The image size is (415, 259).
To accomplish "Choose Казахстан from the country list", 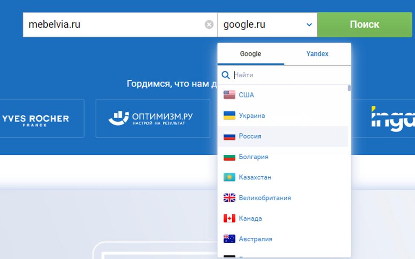I will pyautogui.click(x=282, y=177).
